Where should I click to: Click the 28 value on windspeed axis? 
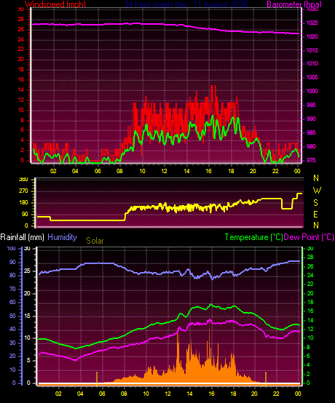click(x=20, y=19)
